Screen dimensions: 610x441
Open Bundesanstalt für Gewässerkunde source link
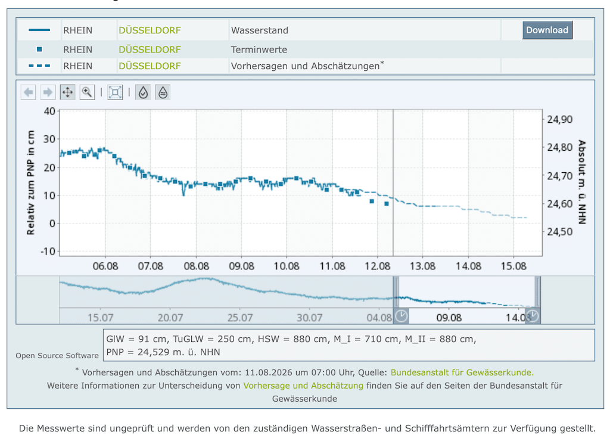pyautogui.click(x=462, y=372)
